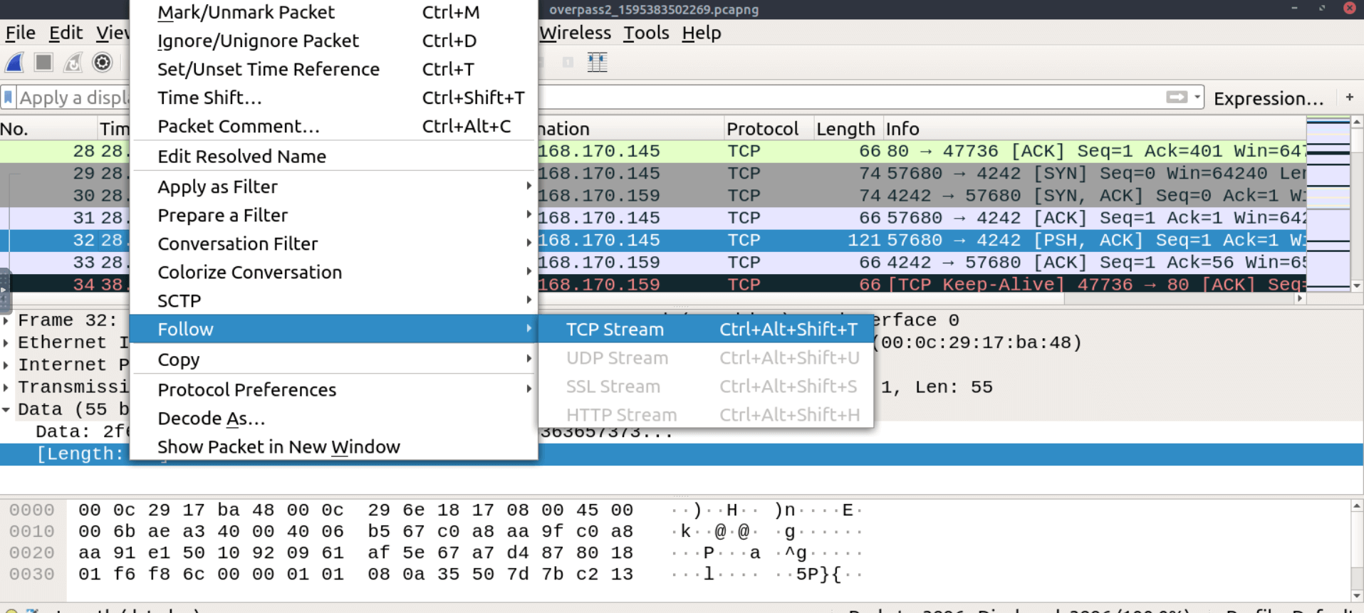Open the filter history dropdown arrow
This screenshot has height=613, width=1364.
click(1197, 98)
